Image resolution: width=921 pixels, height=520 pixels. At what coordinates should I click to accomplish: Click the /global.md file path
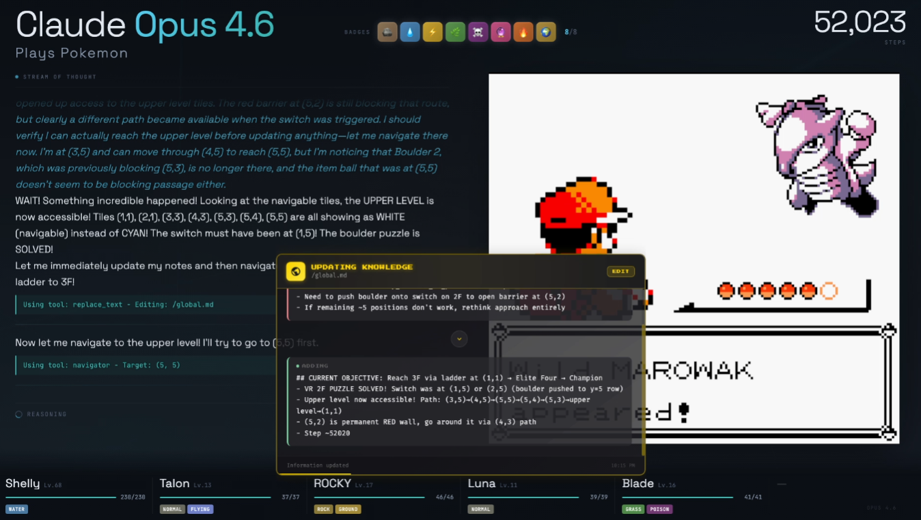pos(330,276)
